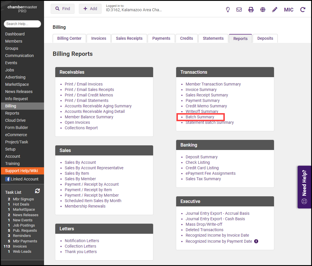Click the globe icon in top toolbar
Image resolution: width=312 pixels, height=266 pixels.
pyautogui.click(x=263, y=9)
